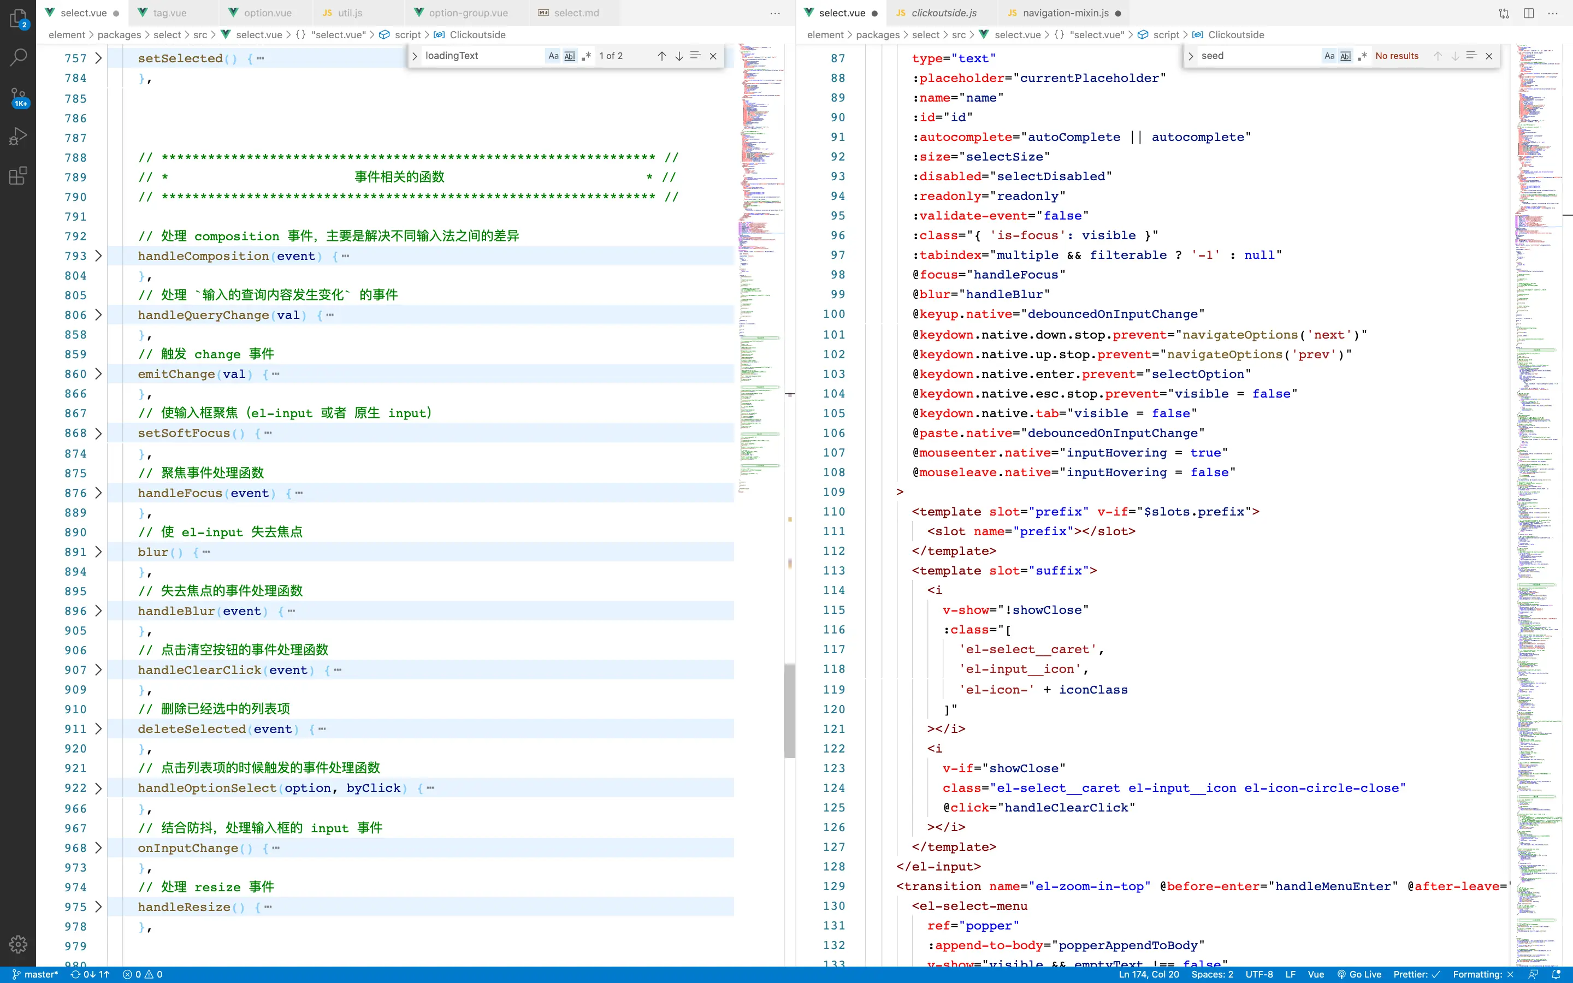Viewport: 1573px width, 983px height.
Task: Click Formatting status item
Action: [1483, 975]
